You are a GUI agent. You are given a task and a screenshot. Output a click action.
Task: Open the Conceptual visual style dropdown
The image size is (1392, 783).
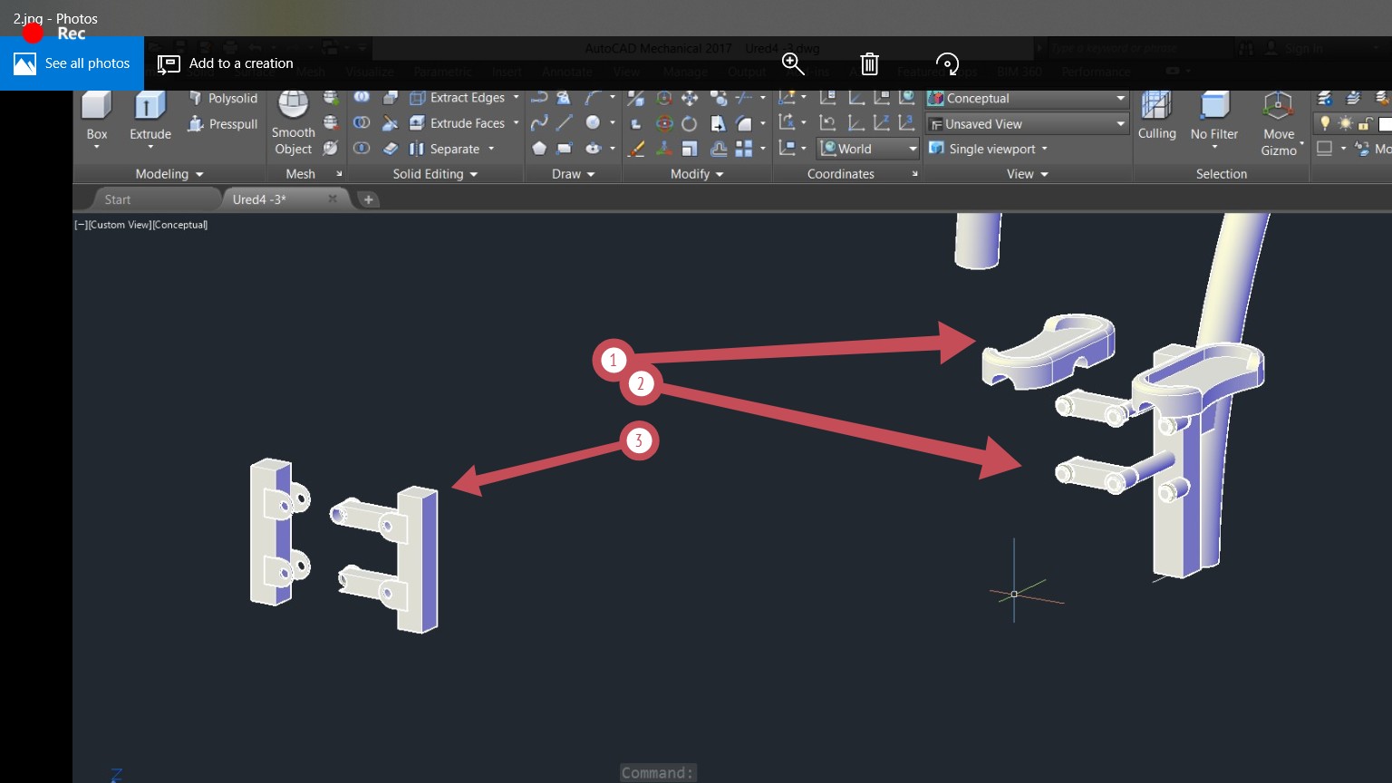(x=1027, y=98)
